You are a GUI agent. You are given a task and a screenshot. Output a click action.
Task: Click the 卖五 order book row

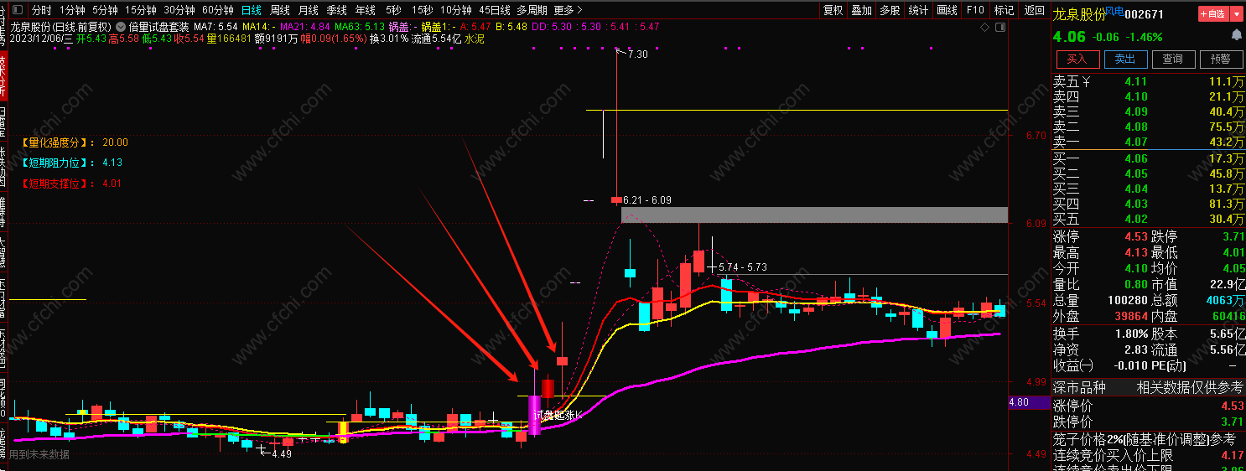tap(1149, 81)
